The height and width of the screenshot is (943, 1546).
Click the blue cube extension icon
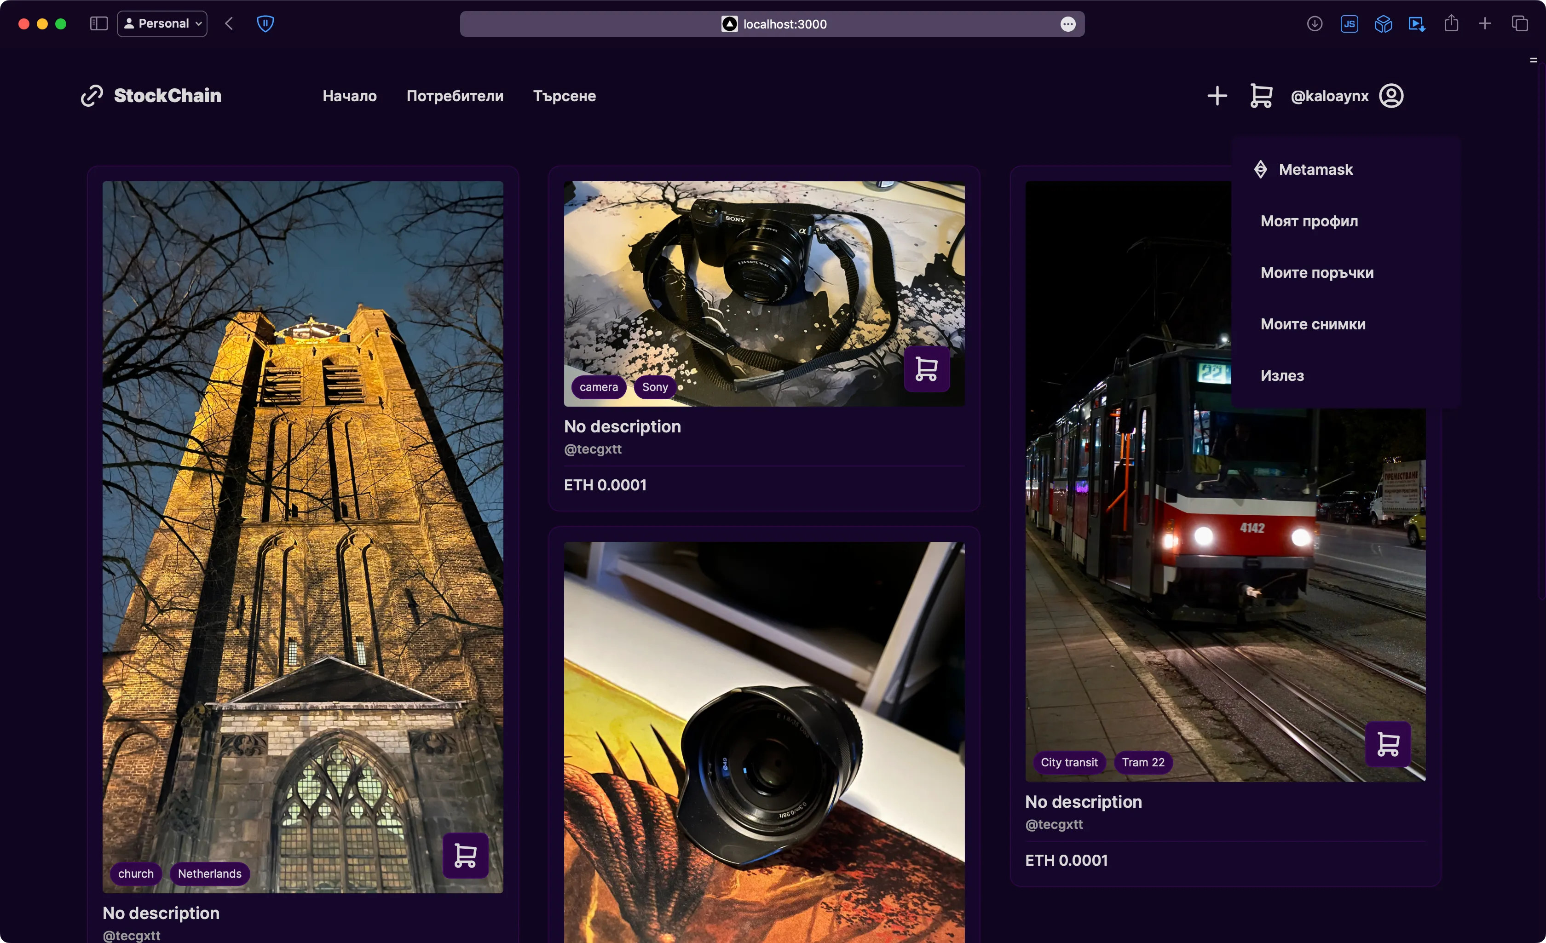coord(1384,24)
